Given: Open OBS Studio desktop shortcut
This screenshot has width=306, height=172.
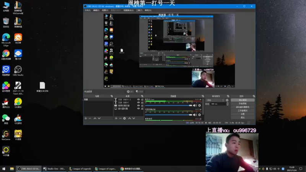Looking at the screenshot, I should [18, 71].
